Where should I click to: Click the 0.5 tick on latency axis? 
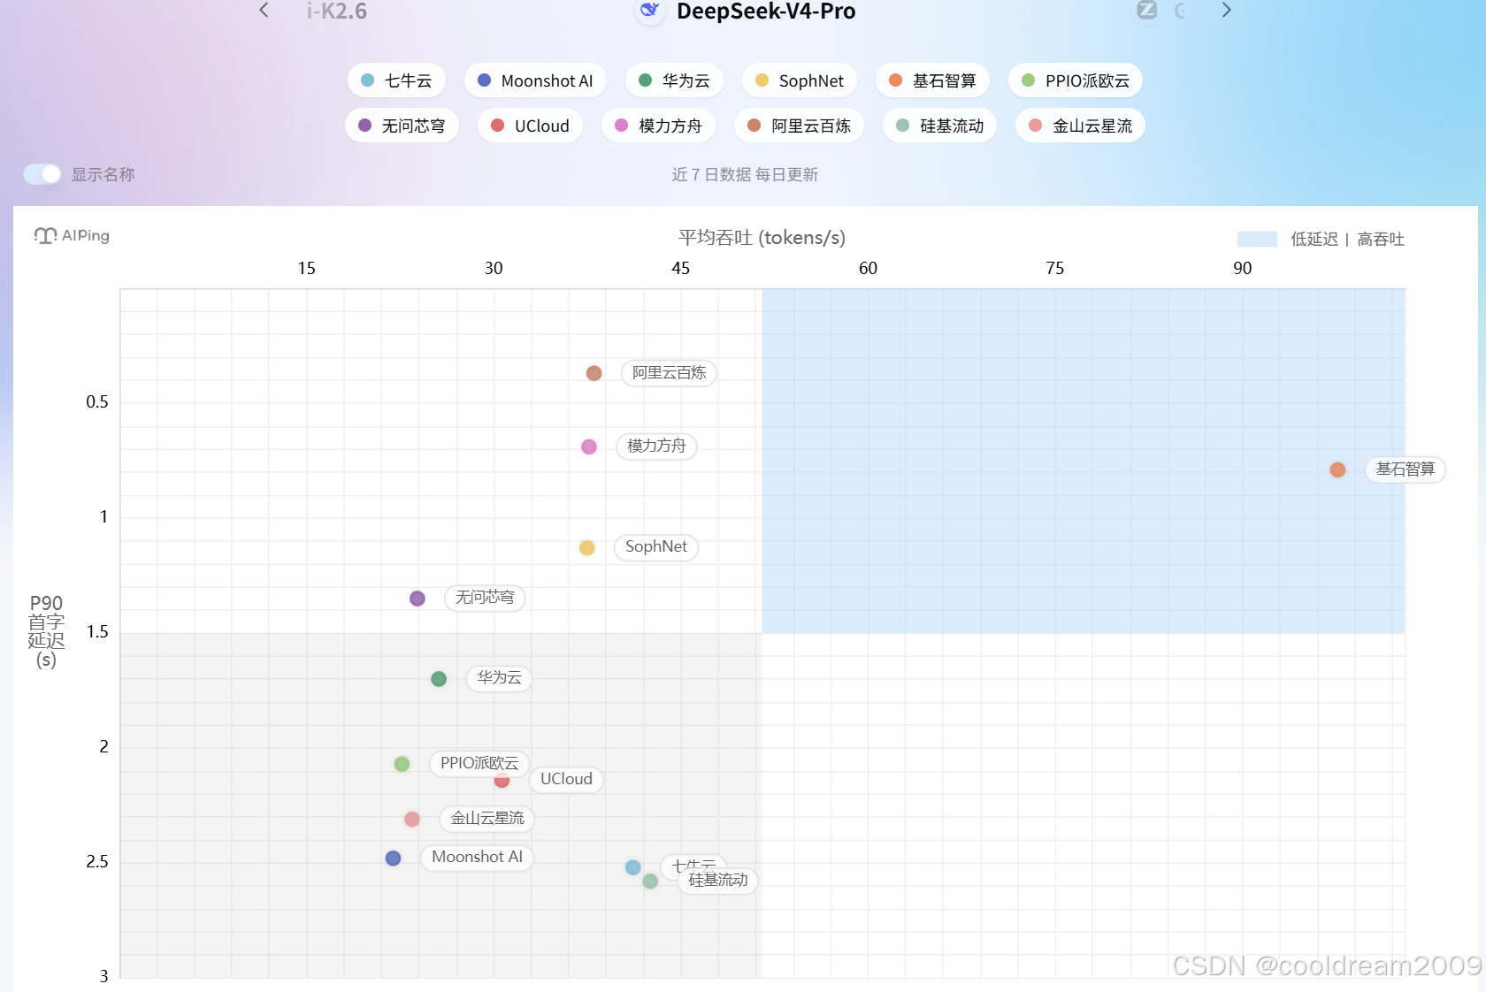tap(97, 402)
